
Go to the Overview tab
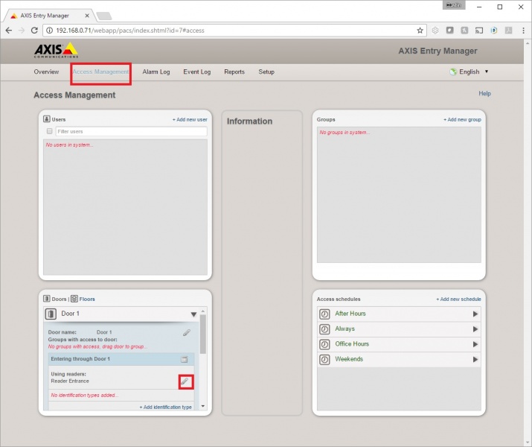pos(46,72)
